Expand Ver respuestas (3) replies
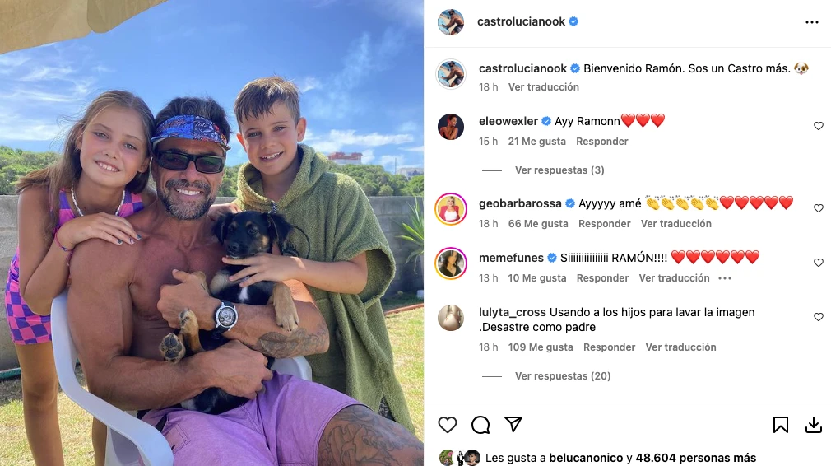 559,170
